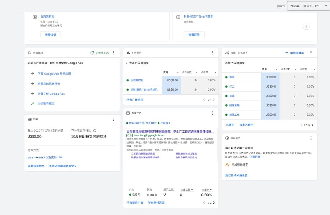Click the right arrow on recommendations carousel
330x215 pixels.
(x=306, y=27)
